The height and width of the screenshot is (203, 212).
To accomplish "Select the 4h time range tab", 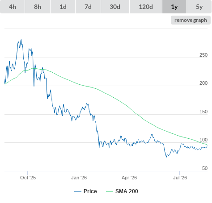I will pyautogui.click(x=13, y=7).
